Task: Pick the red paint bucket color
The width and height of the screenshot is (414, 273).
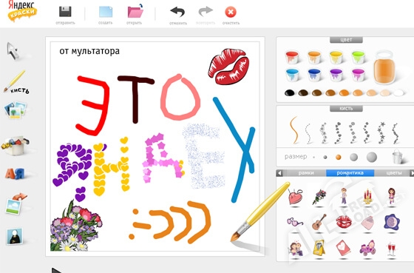Action: 292,57
